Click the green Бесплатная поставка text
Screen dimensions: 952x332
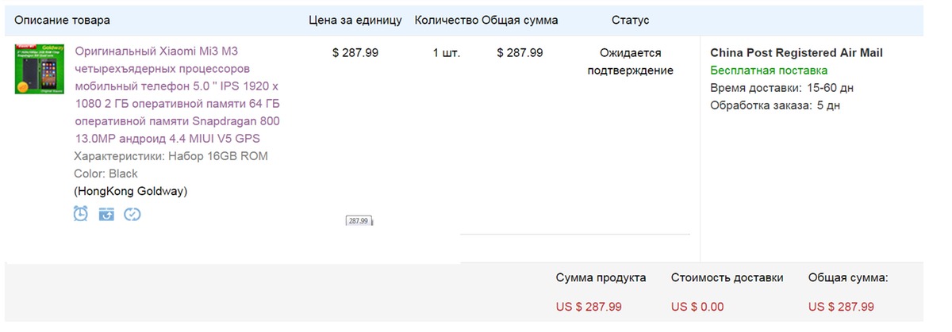coord(769,71)
